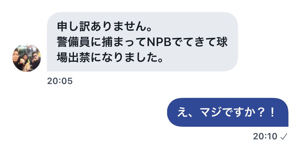Click the last line 「場出禁になりました。」

point(110,58)
